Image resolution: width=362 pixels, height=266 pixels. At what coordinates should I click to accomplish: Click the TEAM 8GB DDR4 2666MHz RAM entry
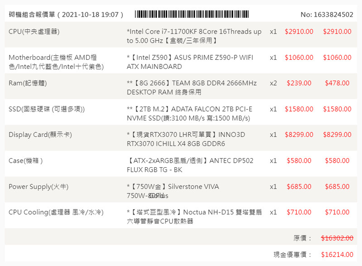192,87
